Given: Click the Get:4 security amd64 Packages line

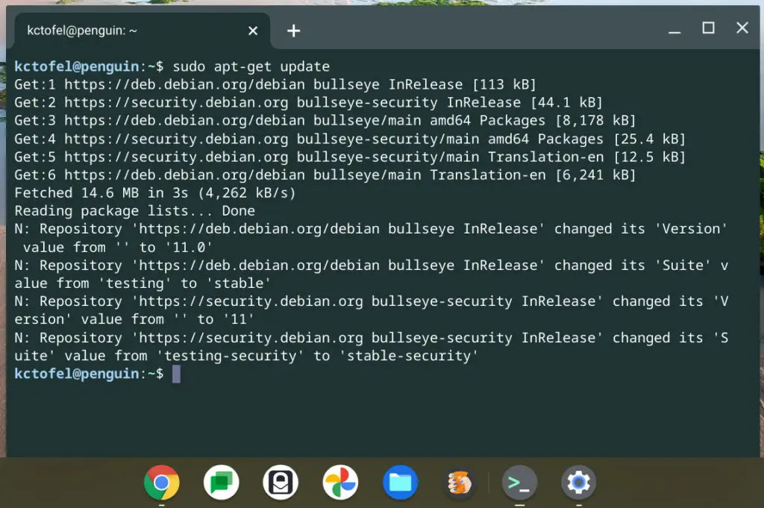Looking at the screenshot, I should 350,139.
